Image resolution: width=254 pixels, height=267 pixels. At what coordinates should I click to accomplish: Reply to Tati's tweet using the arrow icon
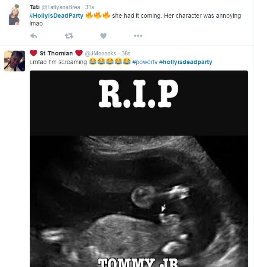click(x=34, y=36)
